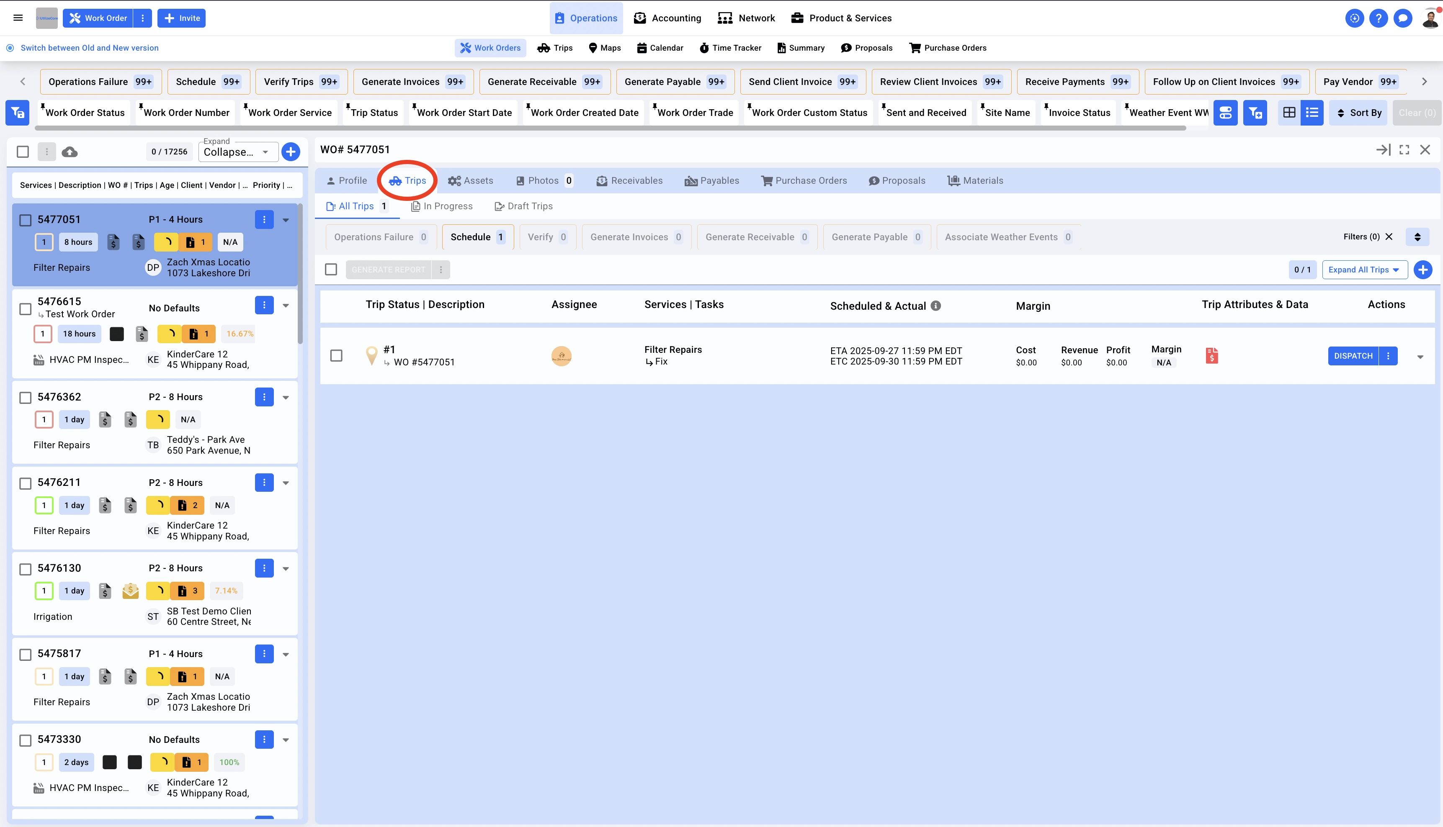1443x827 pixels.
Task: Select the Verify Trips 99+ chip
Action: click(301, 82)
